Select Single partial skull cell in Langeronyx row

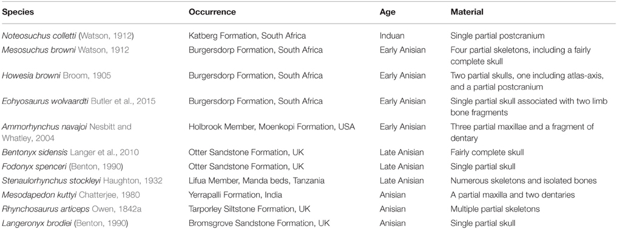tap(483, 223)
